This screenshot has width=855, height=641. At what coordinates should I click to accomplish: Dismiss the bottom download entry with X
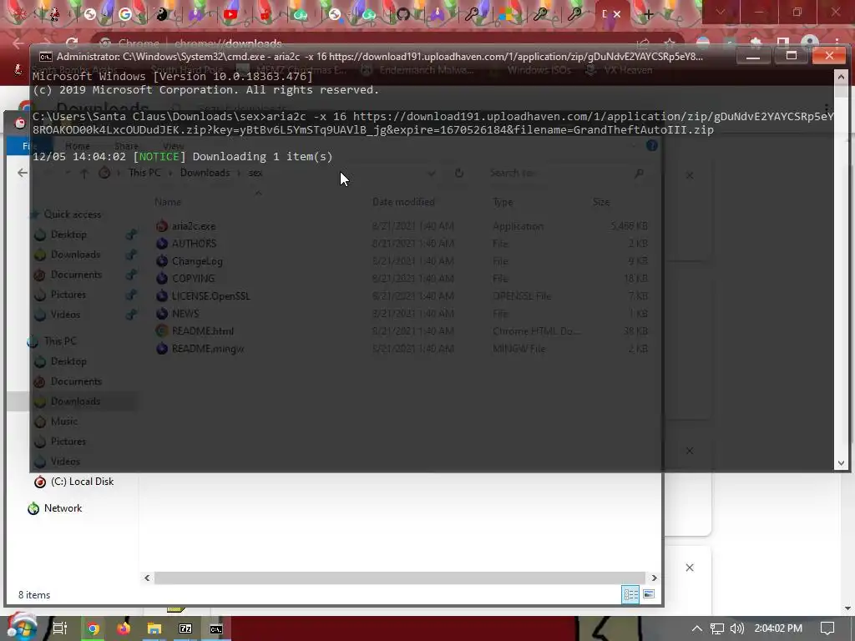[x=689, y=568]
